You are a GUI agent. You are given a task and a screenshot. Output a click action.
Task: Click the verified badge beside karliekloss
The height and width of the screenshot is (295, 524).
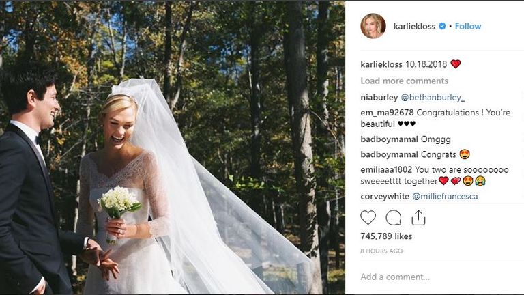click(442, 26)
